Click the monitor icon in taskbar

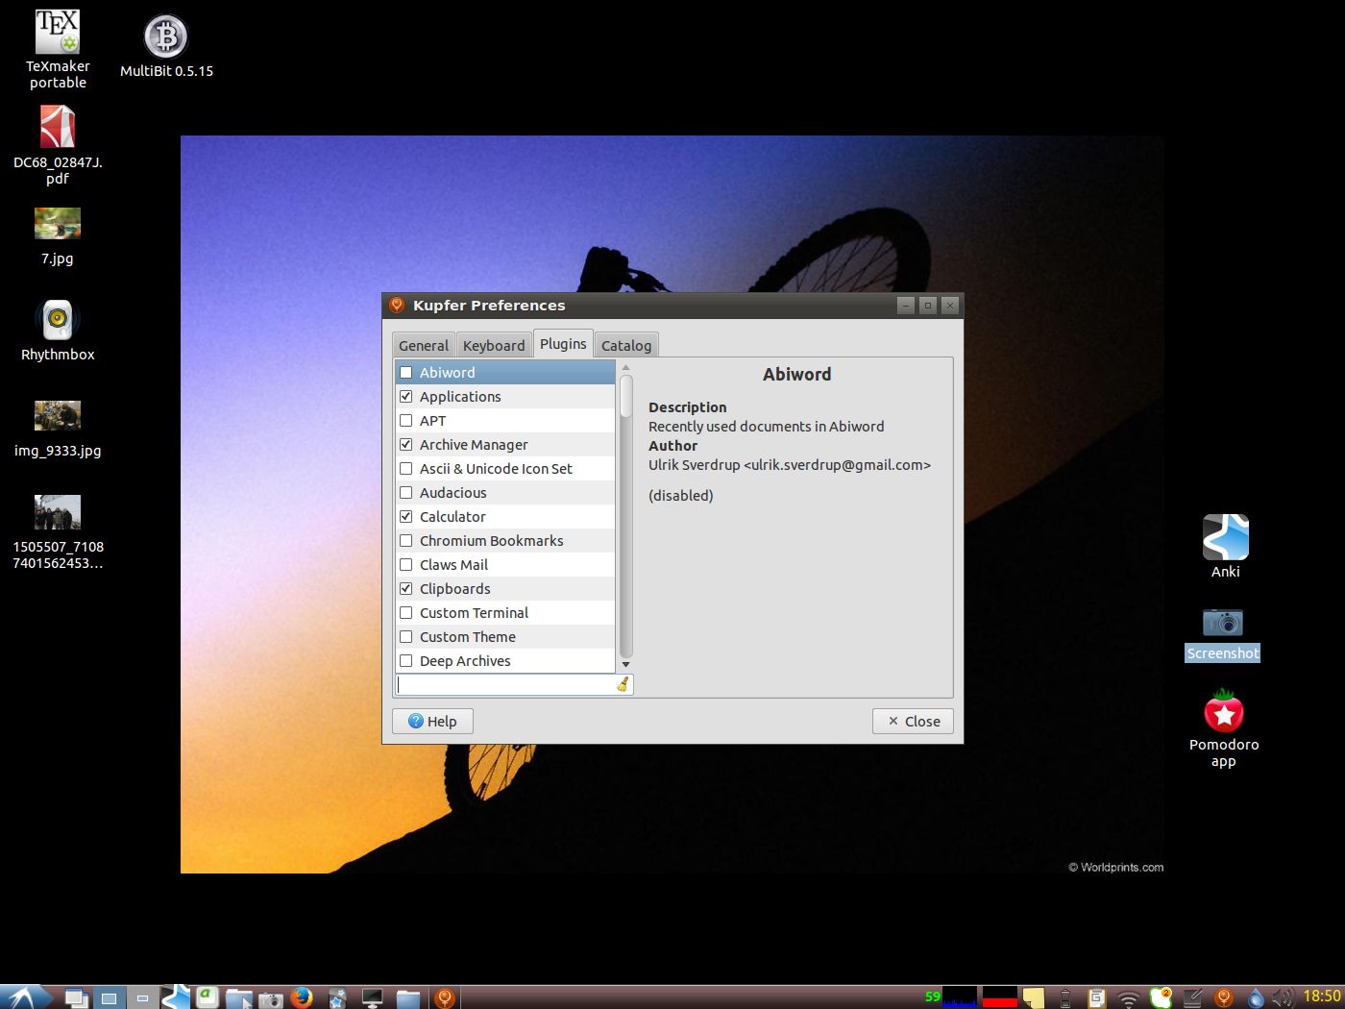[372, 998]
